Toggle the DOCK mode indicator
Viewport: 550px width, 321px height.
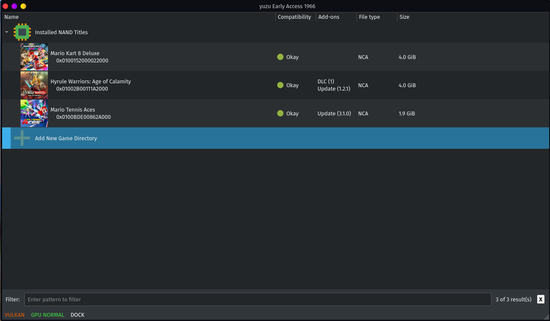77,315
